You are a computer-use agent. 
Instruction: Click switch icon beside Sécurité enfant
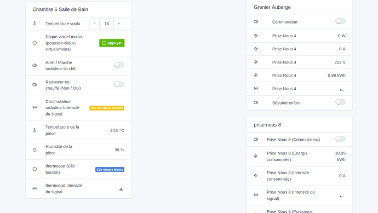point(256,102)
